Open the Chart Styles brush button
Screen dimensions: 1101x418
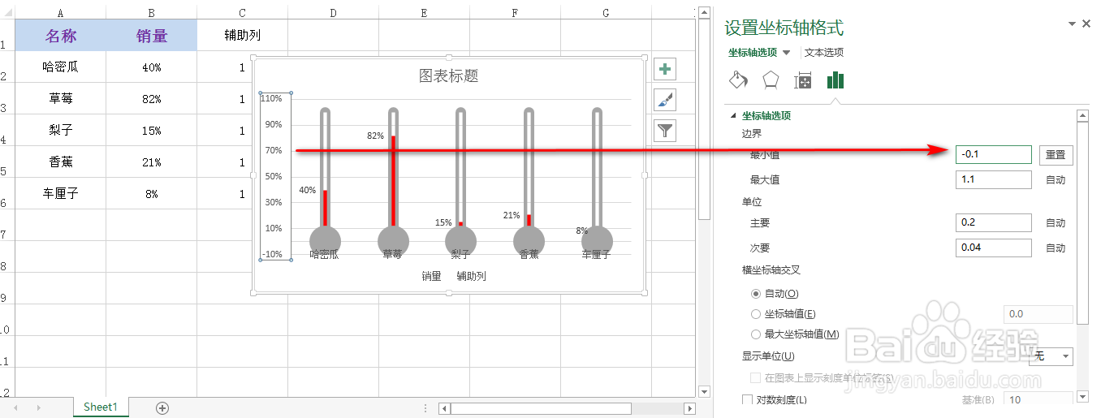click(x=665, y=100)
